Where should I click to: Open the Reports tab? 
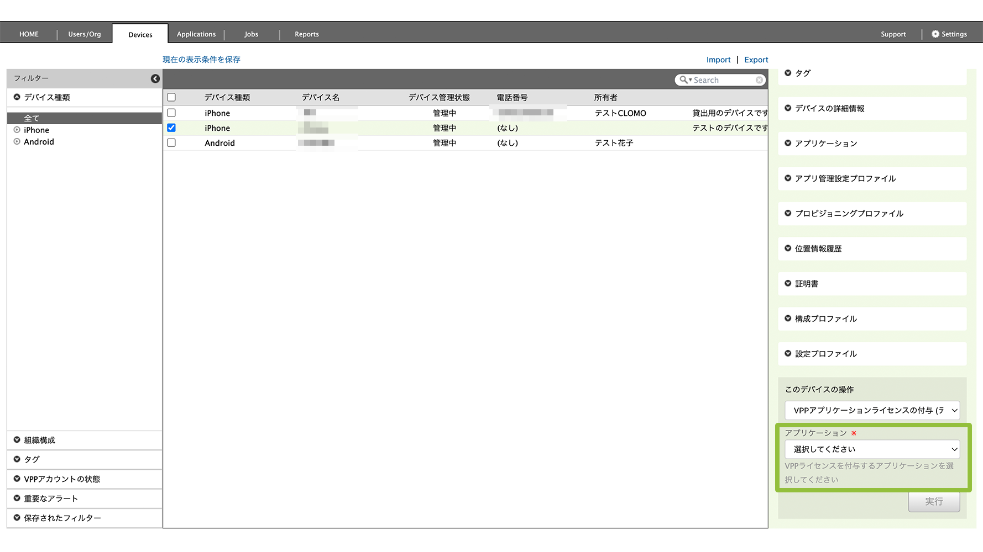(307, 34)
